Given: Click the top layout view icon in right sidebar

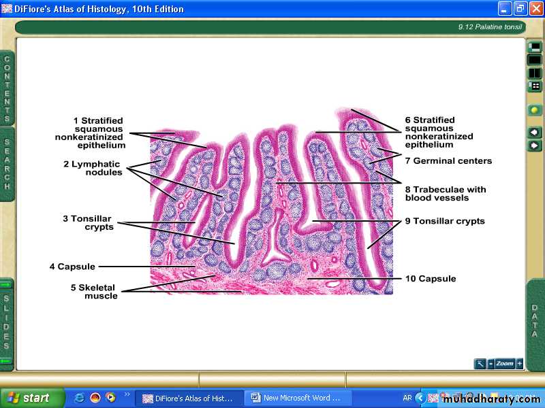Looking at the screenshot, I should [x=535, y=47].
